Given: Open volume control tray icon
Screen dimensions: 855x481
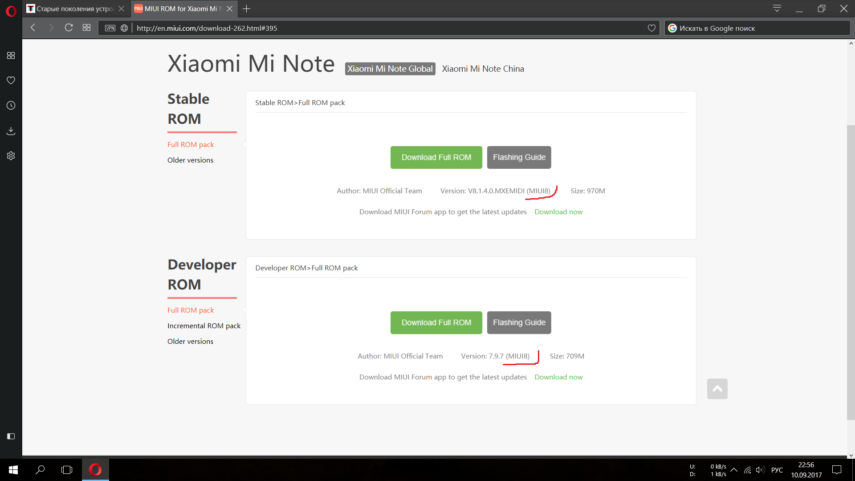Looking at the screenshot, I should click(x=760, y=470).
